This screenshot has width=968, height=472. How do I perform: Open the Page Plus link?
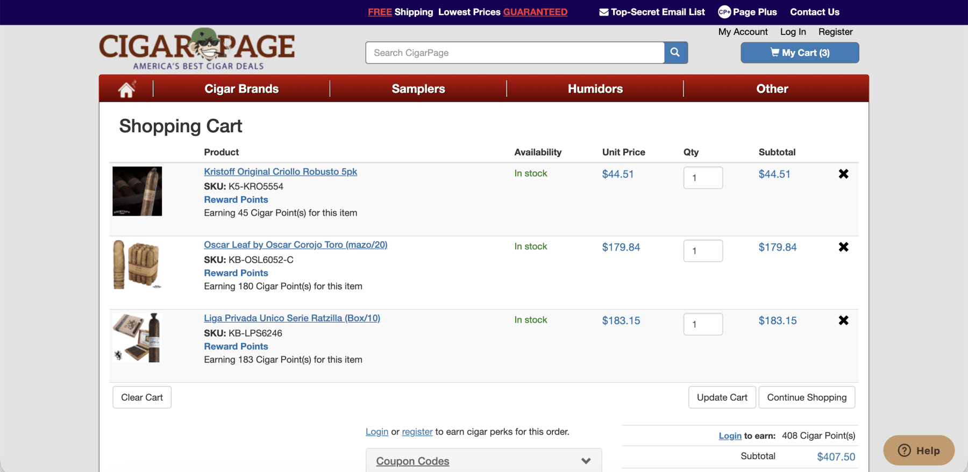click(748, 12)
